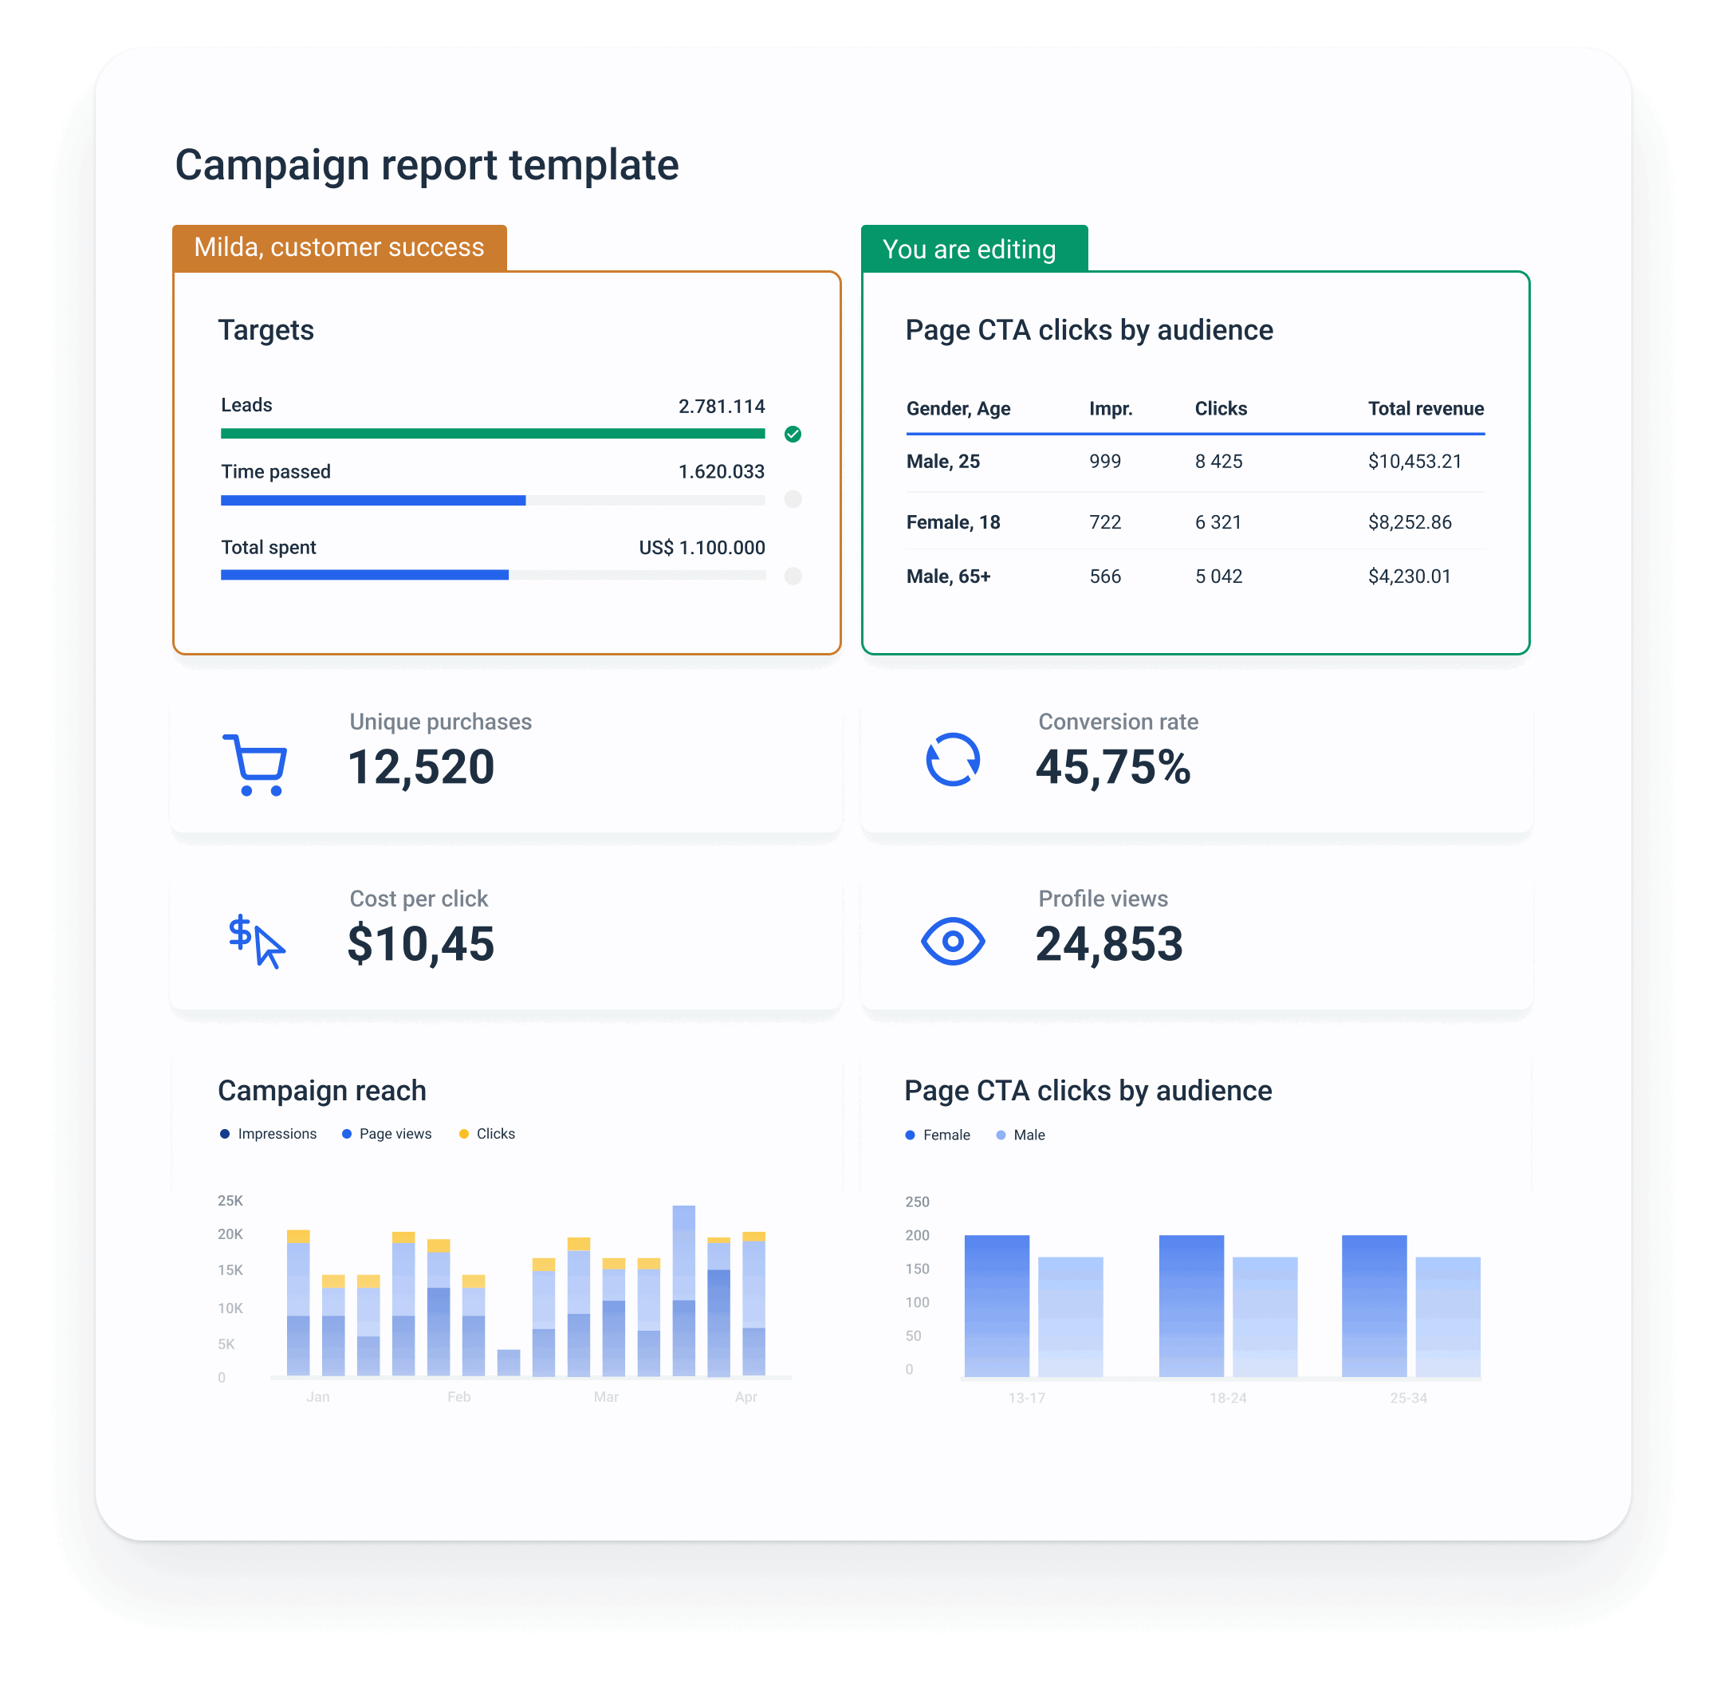Screen dimensions: 1727x1684
Task: Click the Male bar for age 18-24
Action: click(1265, 1317)
